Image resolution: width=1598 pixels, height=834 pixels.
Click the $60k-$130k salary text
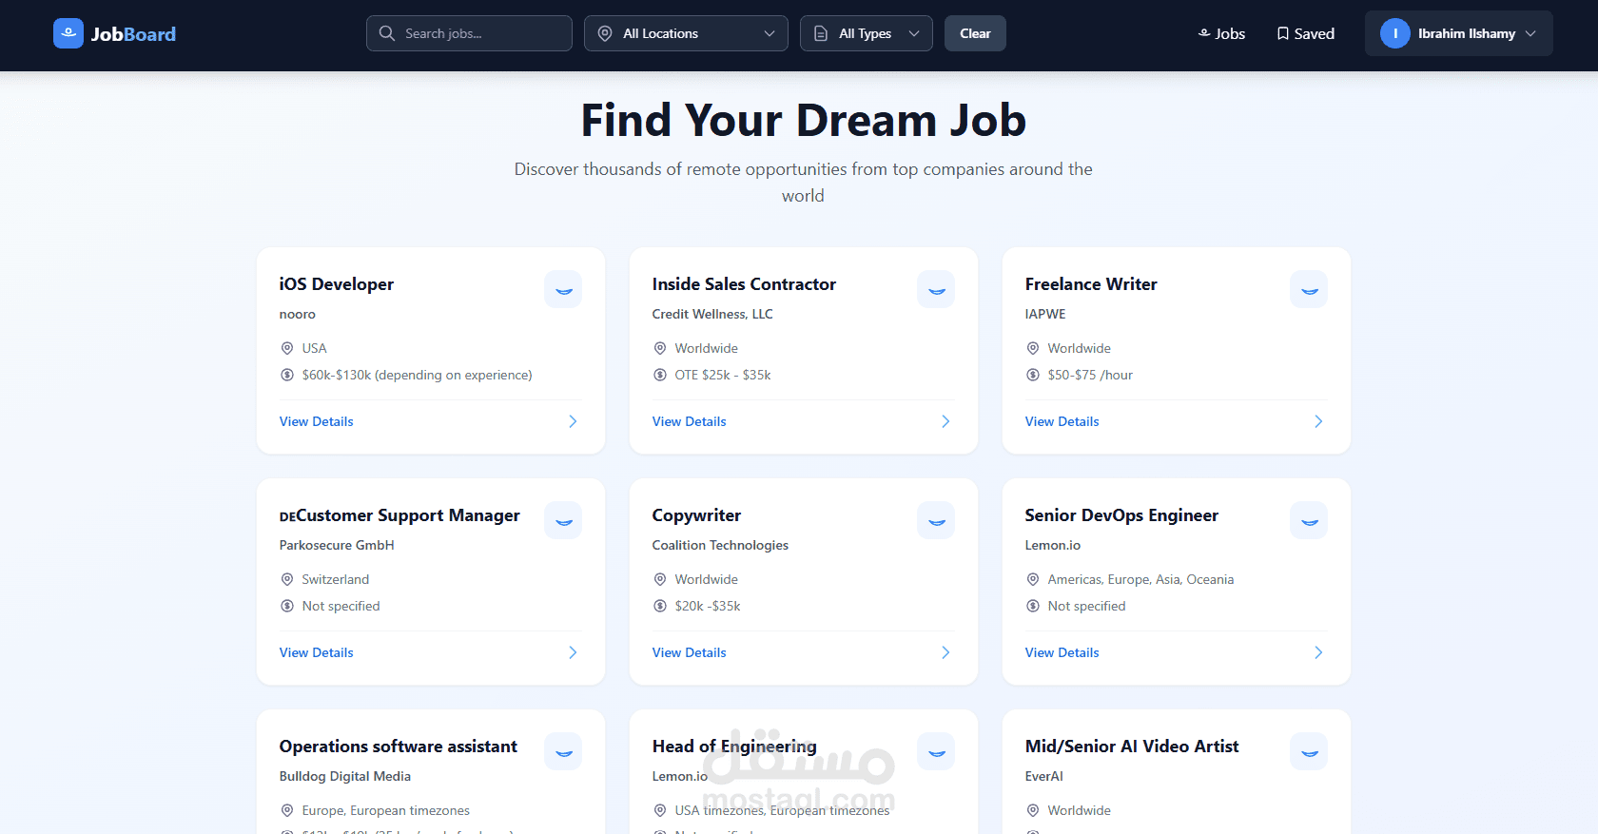pos(417,375)
